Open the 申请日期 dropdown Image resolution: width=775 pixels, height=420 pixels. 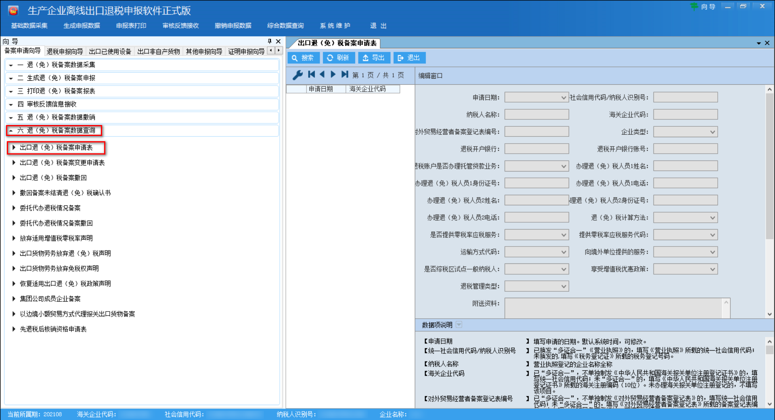563,98
